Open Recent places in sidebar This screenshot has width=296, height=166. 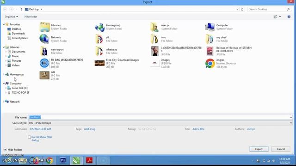[x=19, y=38]
